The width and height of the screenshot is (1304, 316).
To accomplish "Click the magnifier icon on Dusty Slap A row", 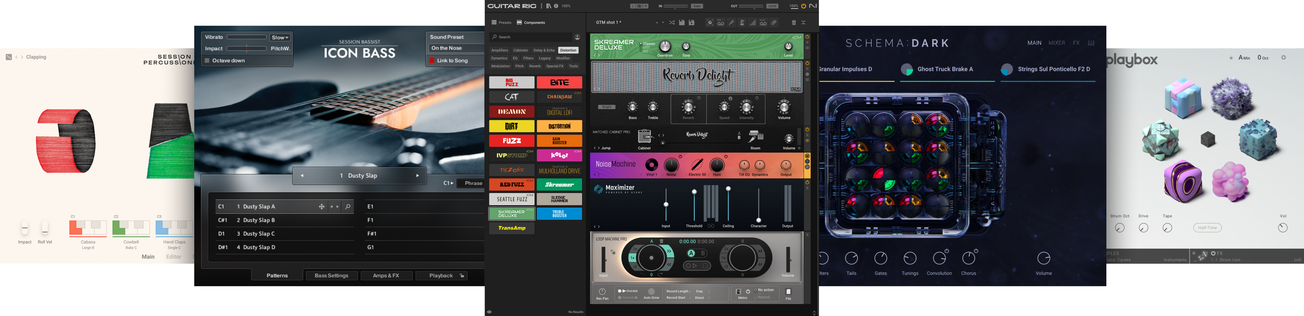I will tap(348, 207).
